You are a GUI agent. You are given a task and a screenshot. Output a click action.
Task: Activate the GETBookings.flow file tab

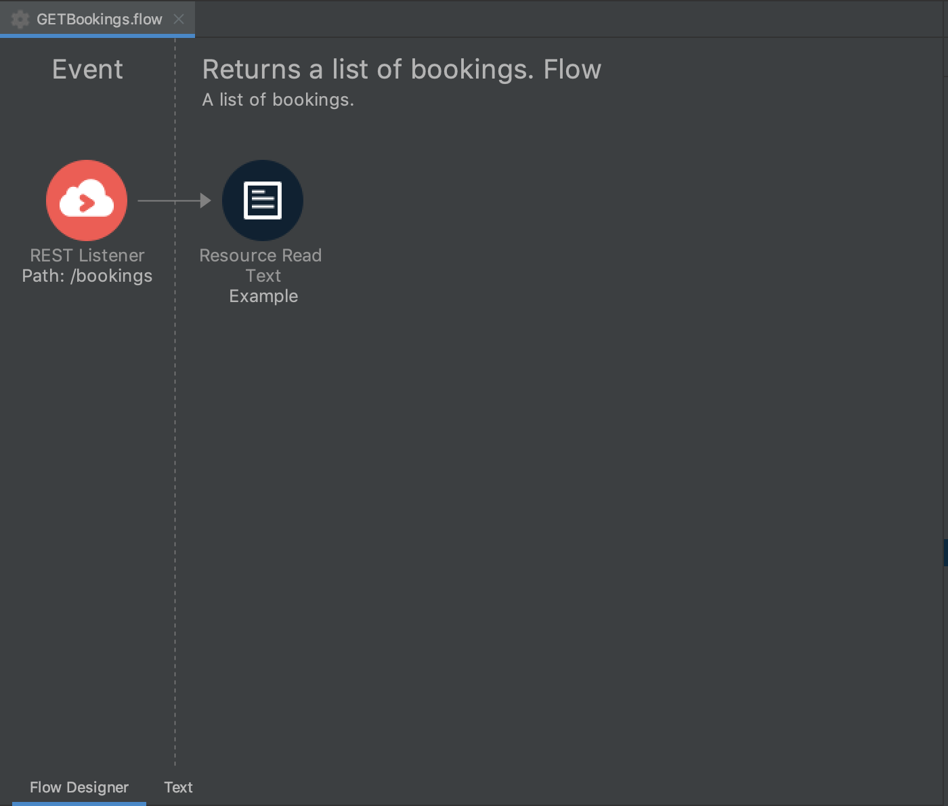[x=99, y=19]
